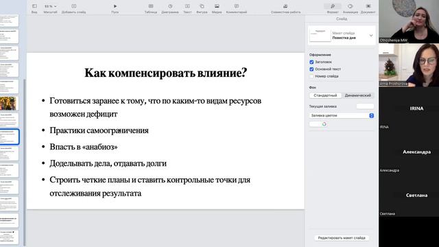Click the slide layout thumbnail Повестка дня
The width and height of the screenshot is (439, 247).
[x=320, y=35]
